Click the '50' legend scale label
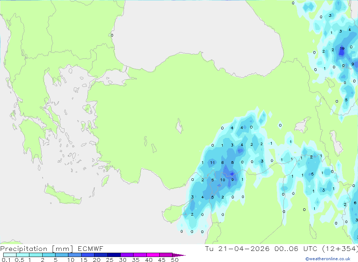 (x=175, y=260)
